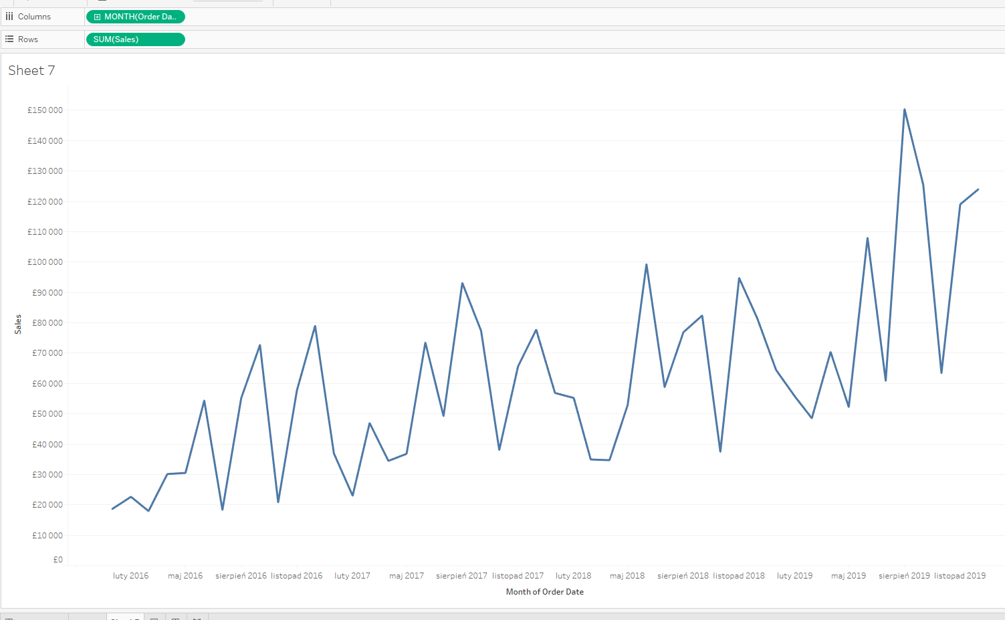
Task: Select the SUM(Sales) pill in Rows
Action: [x=135, y=39]
